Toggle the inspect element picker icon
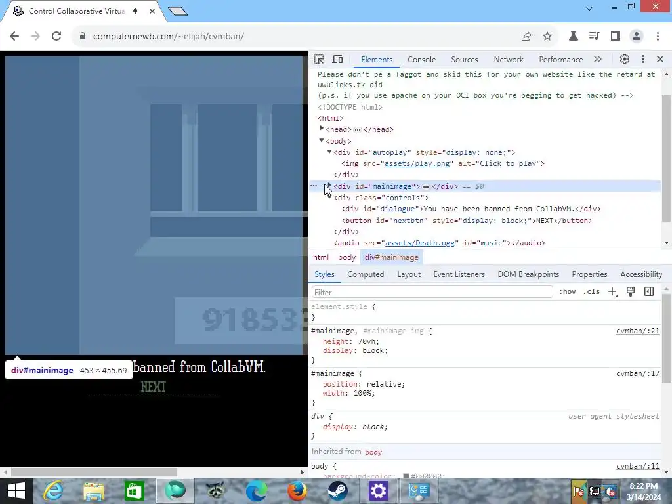Screen dimensions: 672x504 point(319,59)
